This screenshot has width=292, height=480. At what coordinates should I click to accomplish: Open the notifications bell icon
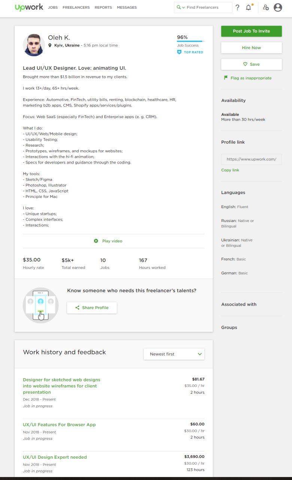point(249,7)
